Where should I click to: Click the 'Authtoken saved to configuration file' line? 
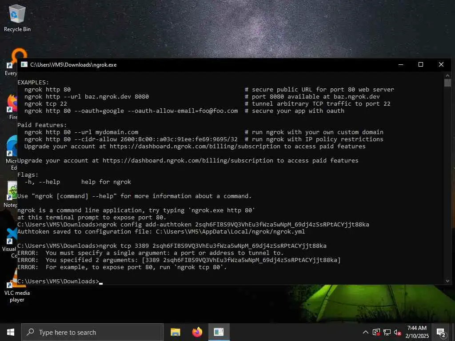161,231
